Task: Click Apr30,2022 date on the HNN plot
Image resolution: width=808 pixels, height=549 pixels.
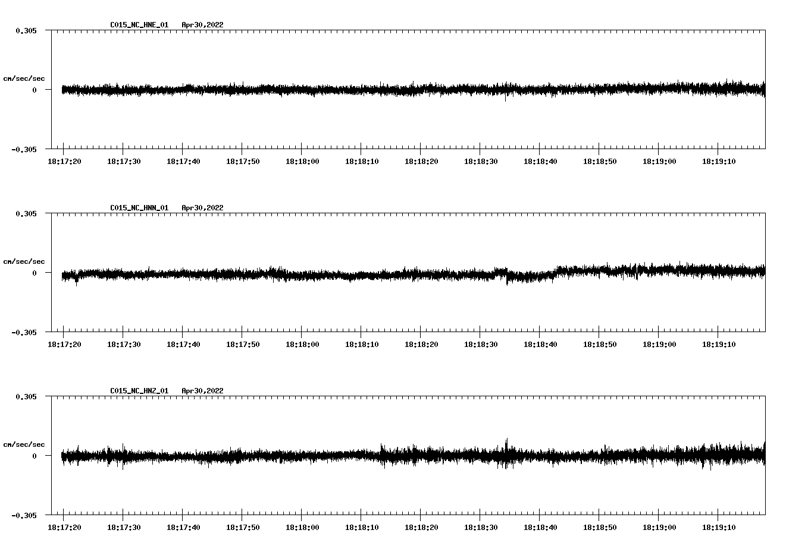Action: [x=202, y=208]
